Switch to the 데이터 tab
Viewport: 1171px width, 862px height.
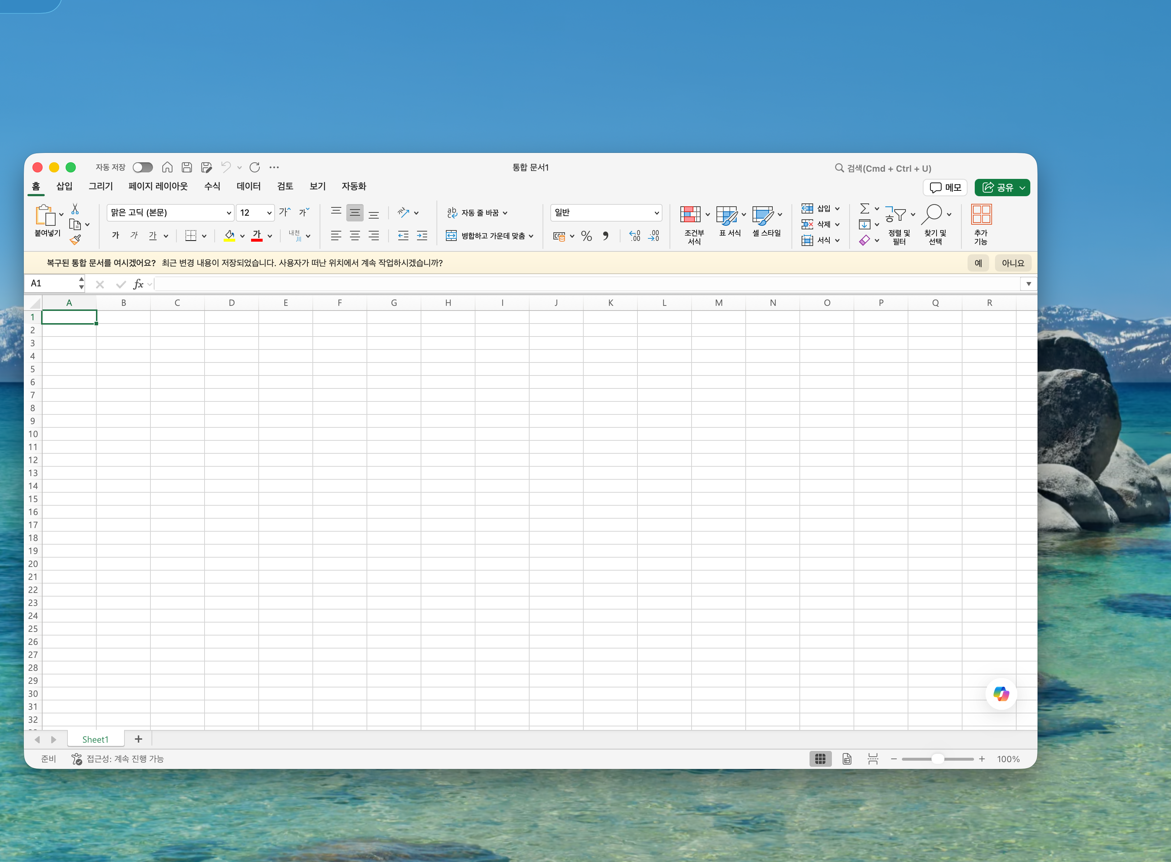coord(249,186)
